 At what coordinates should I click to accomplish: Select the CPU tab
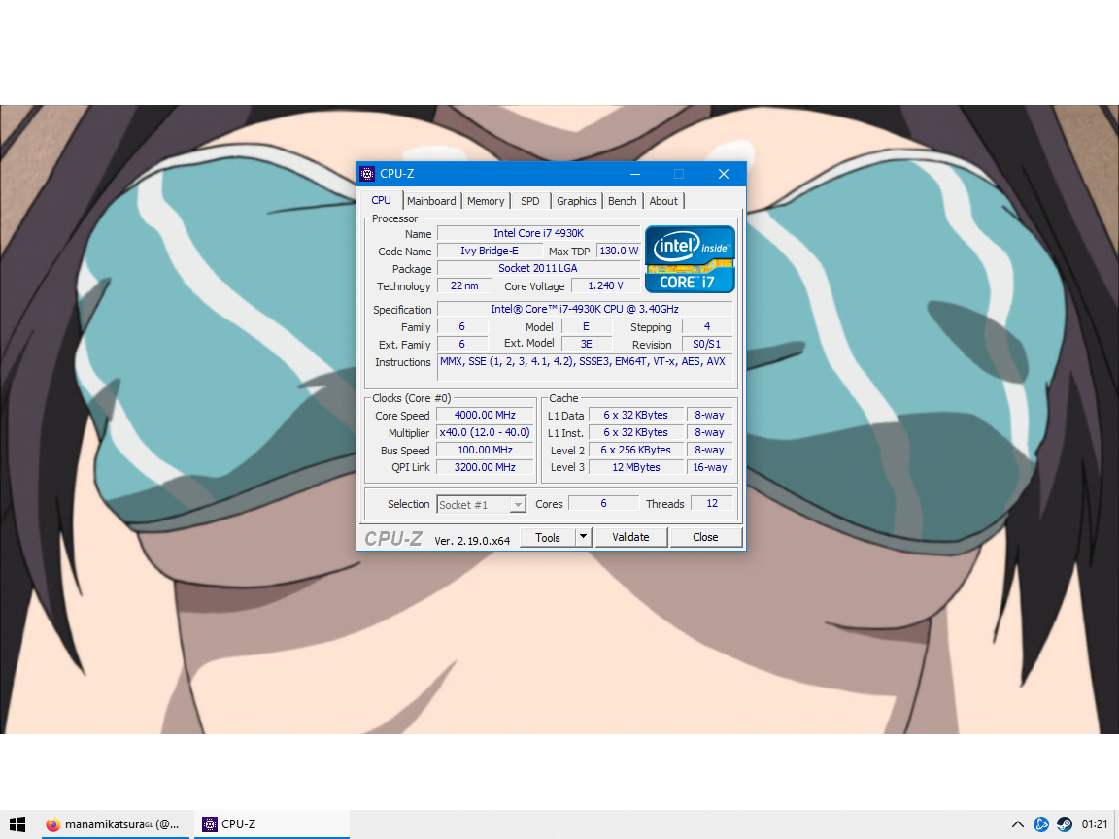pyautogui.click(x=381, y=200)
